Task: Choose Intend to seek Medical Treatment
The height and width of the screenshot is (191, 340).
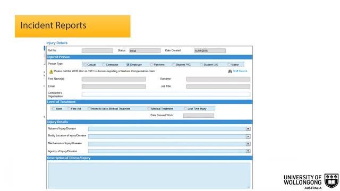Action: point(89,108)
